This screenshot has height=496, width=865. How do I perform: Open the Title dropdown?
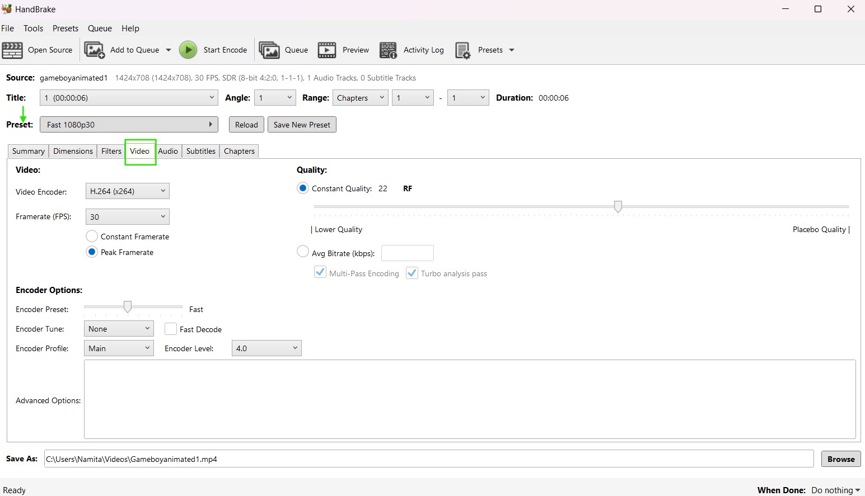129,98
